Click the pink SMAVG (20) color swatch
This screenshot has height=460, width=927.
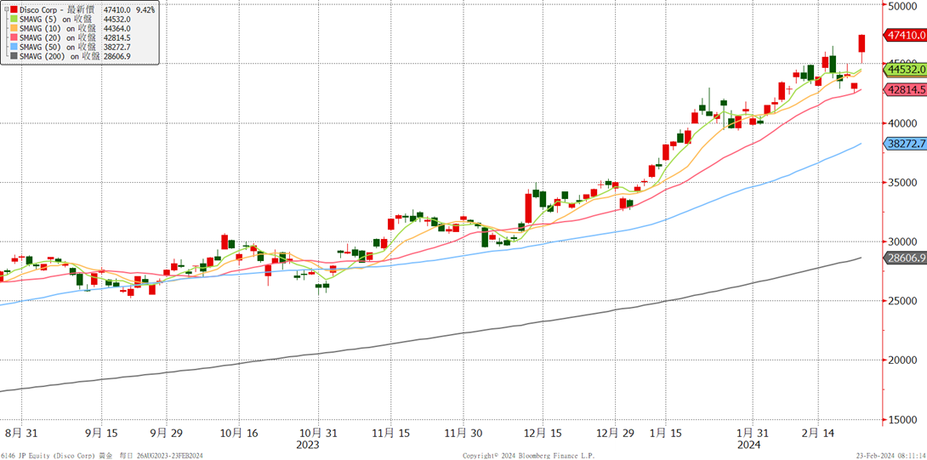coord(14,38)
